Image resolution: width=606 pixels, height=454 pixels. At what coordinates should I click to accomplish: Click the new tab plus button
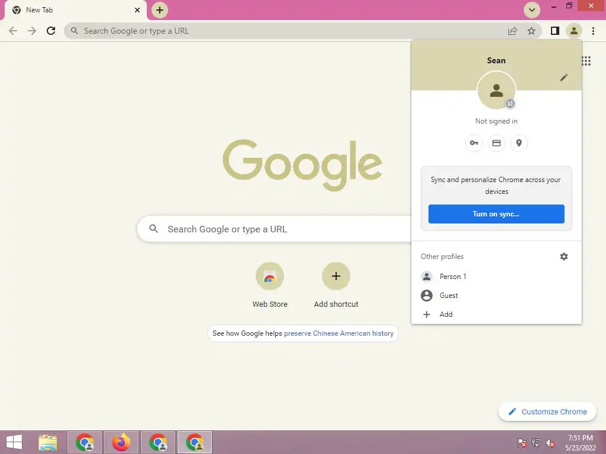click(160, 10)
